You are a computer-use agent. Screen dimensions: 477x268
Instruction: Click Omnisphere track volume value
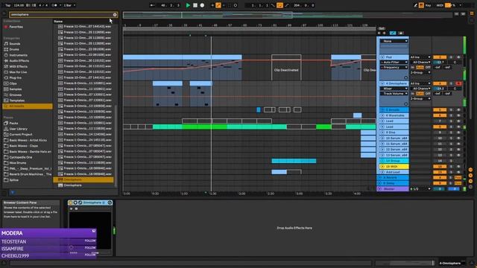coord(440,89)
